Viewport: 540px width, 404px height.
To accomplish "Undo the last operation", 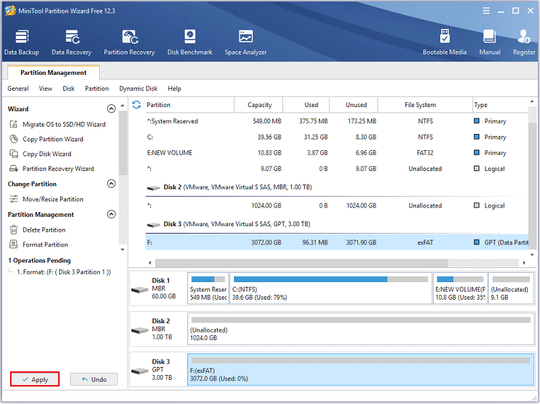I will (94, 379).
